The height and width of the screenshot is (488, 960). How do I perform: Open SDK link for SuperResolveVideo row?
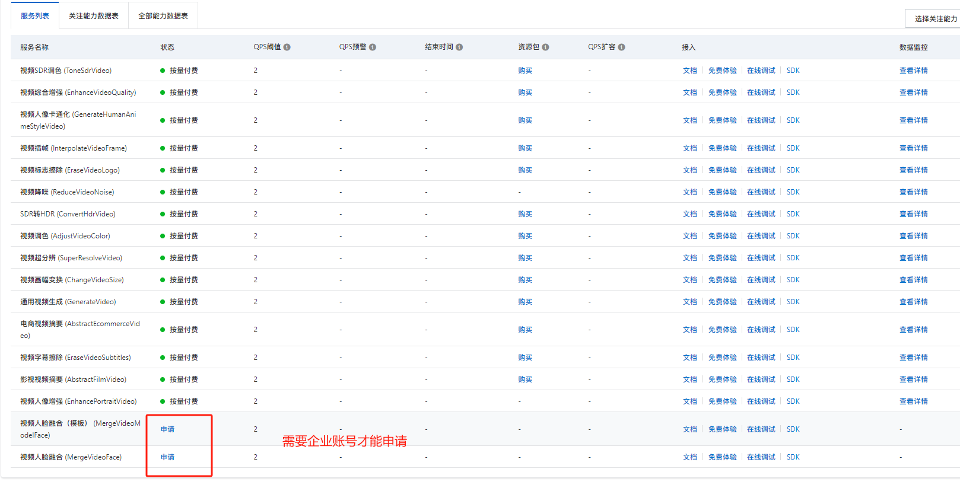click(x=793, y=258)
